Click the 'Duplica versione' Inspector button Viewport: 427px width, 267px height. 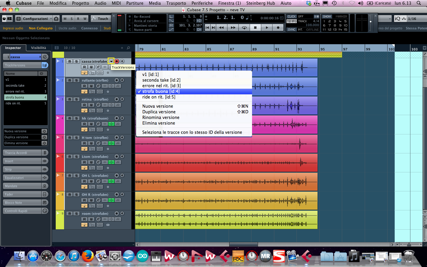point(26,137)
